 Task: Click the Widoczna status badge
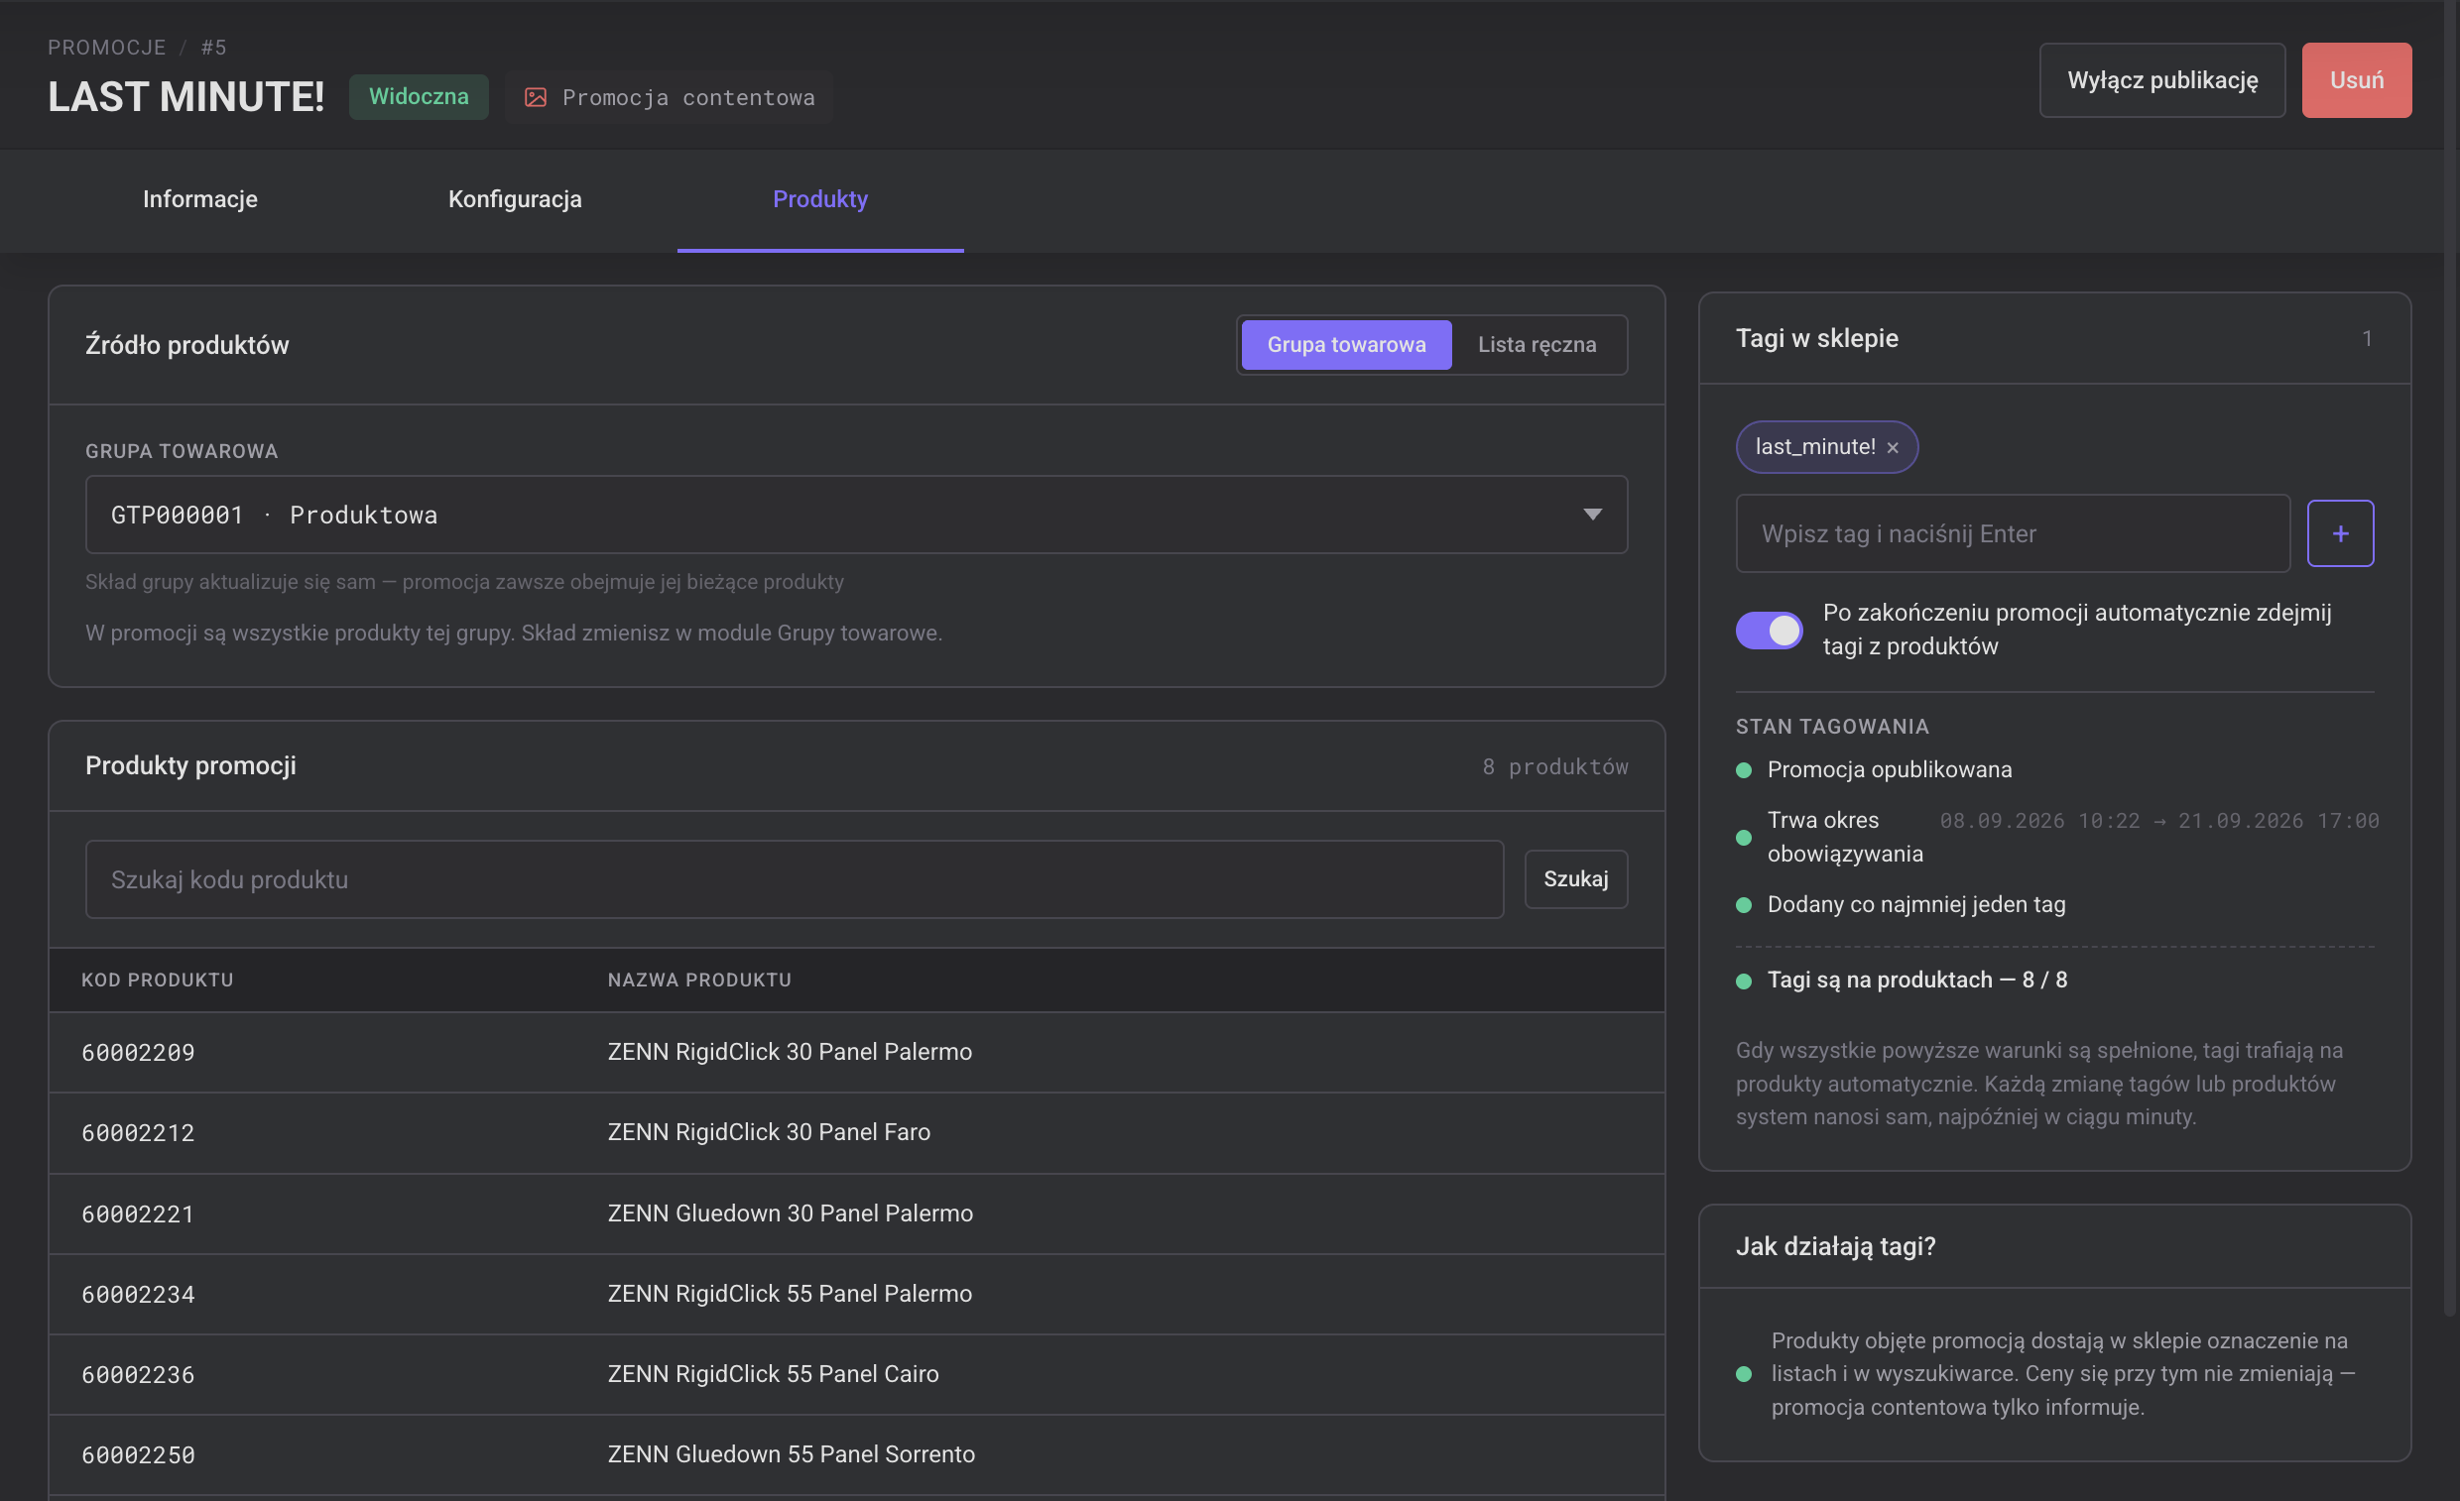pyautogui.click(x=419, y=97)
